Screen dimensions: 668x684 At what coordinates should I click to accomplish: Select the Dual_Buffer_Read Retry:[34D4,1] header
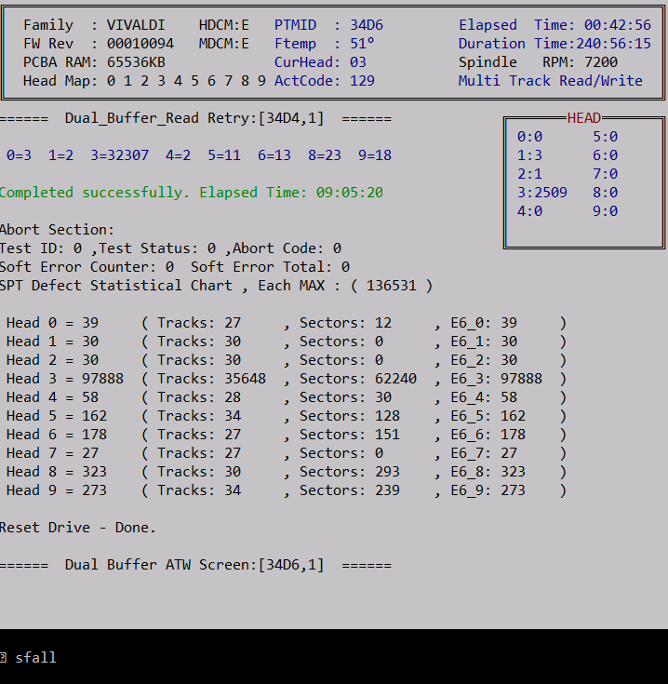(x=194, y=118)
